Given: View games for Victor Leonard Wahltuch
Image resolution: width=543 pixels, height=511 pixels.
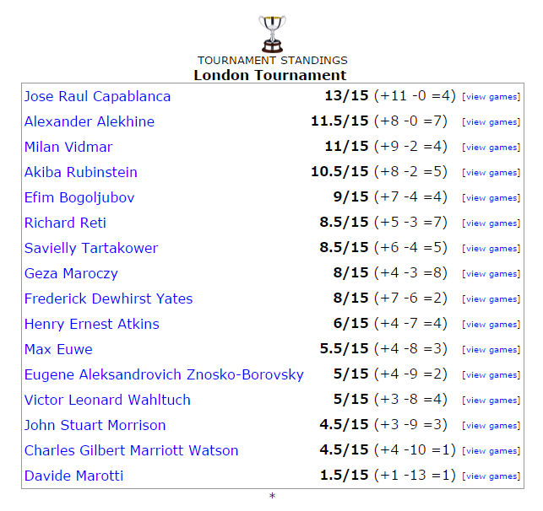Looking at the screenshot, I should click(491, 401).
